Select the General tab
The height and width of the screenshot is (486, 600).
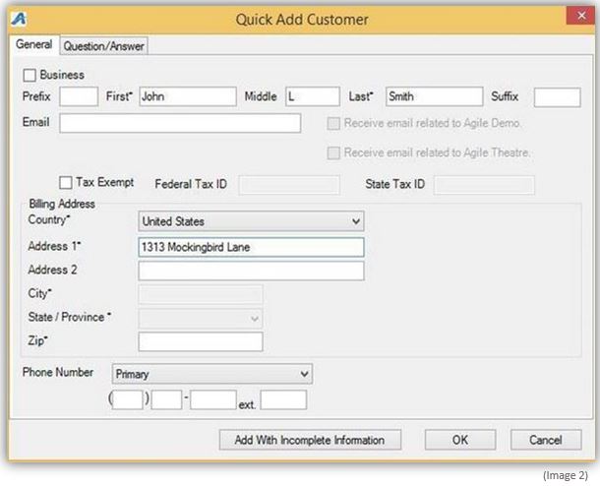(34, 44)
